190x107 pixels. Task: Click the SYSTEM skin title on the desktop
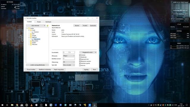(179, 31)
